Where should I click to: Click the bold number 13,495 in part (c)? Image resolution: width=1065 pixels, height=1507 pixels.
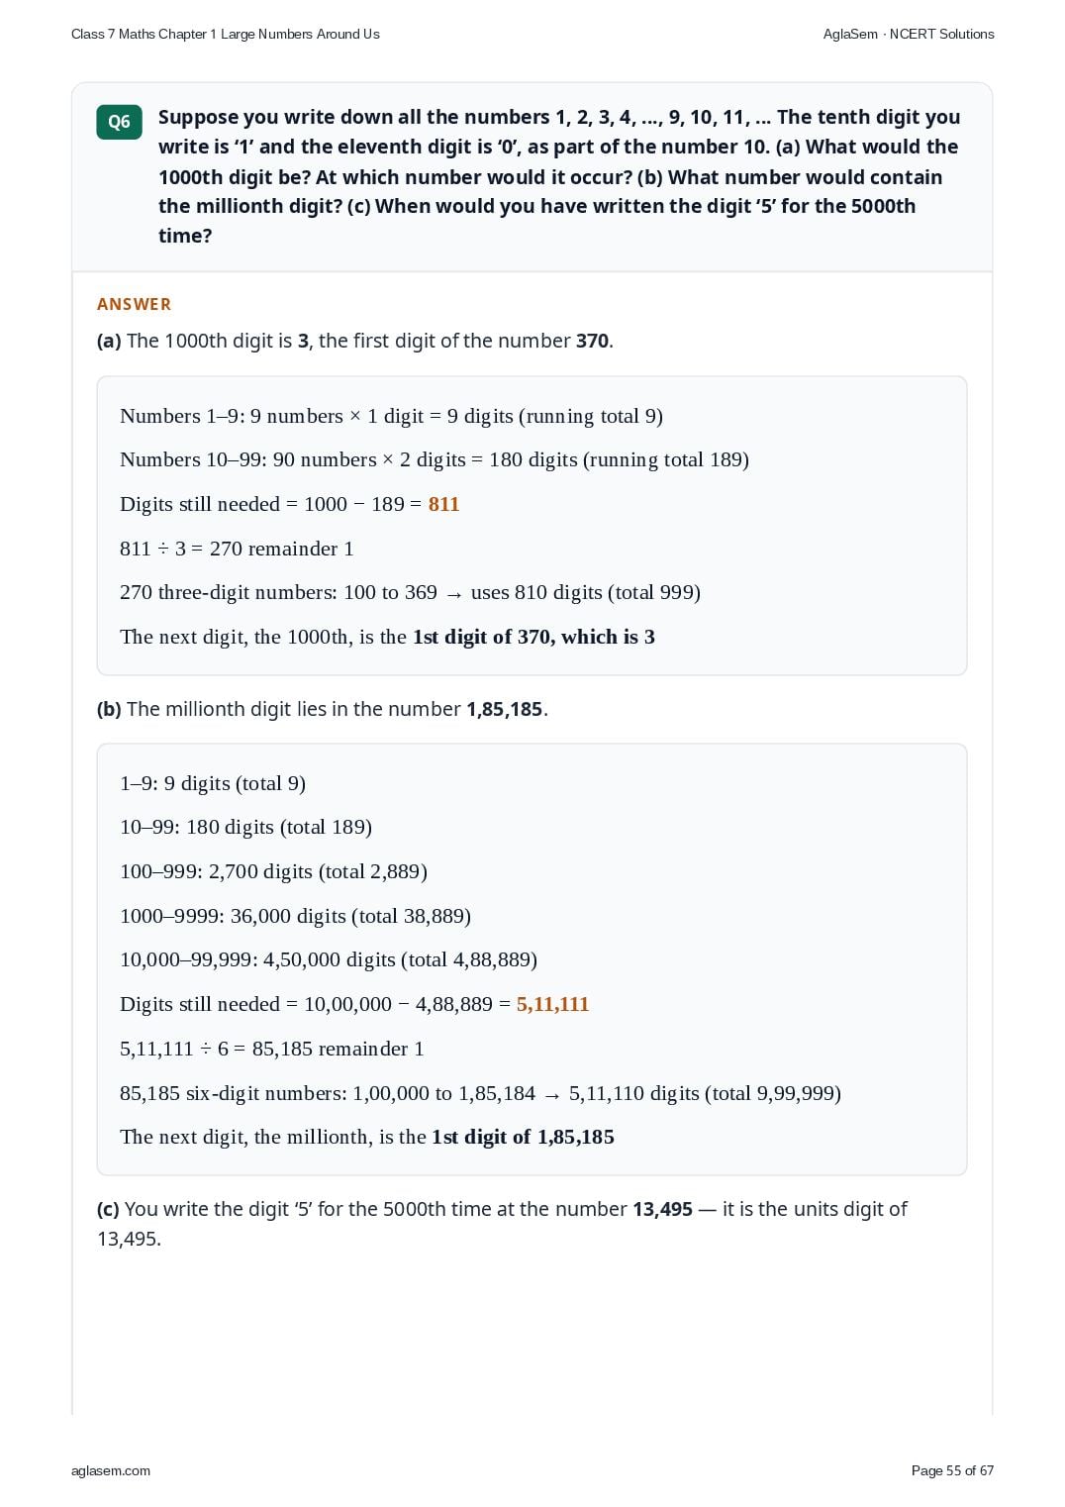(662, 1209)
